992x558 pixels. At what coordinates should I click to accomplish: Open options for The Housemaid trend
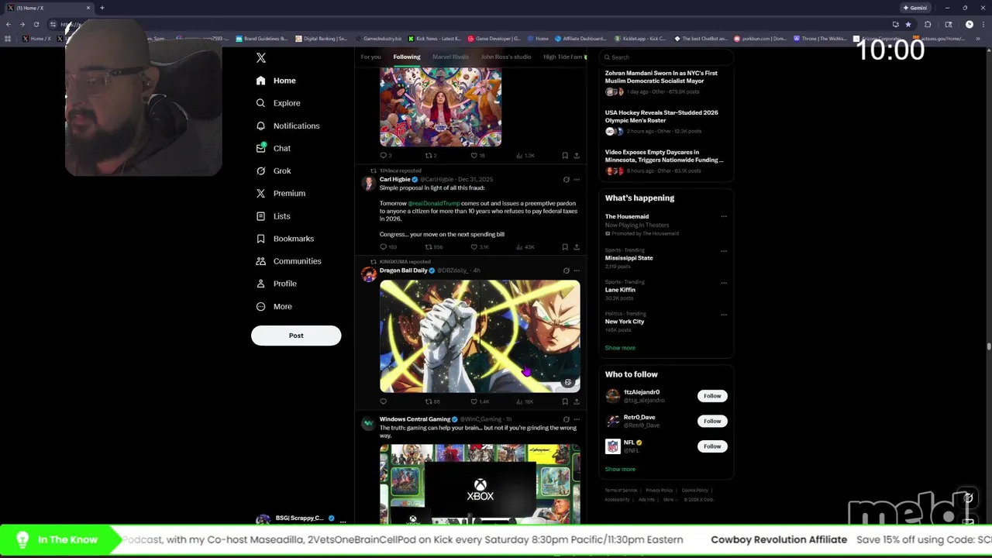(724, 217)
